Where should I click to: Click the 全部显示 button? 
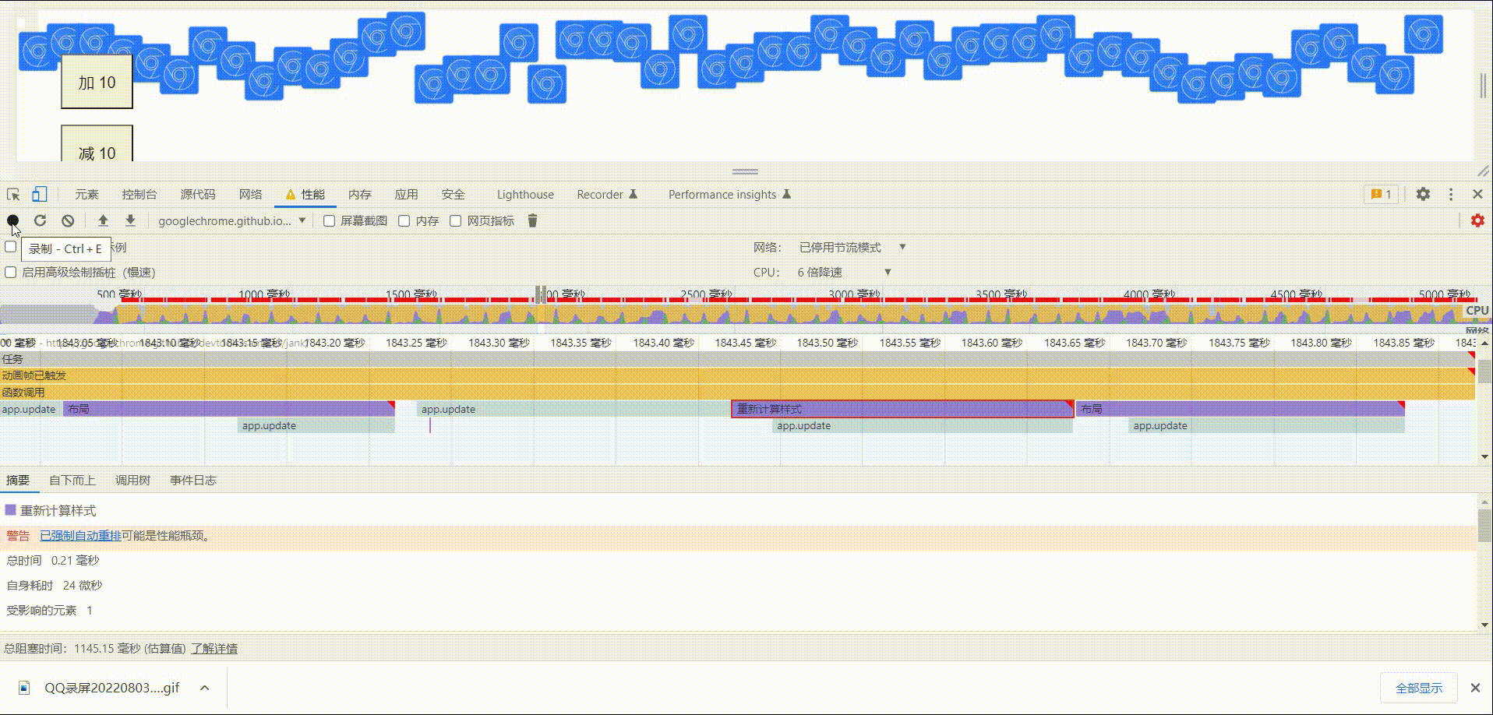[x=1418, y=688]
